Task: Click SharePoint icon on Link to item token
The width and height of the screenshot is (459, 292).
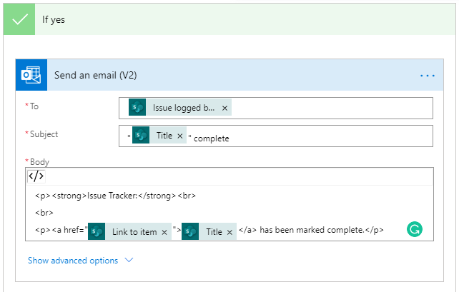Action: coord(97,231)
